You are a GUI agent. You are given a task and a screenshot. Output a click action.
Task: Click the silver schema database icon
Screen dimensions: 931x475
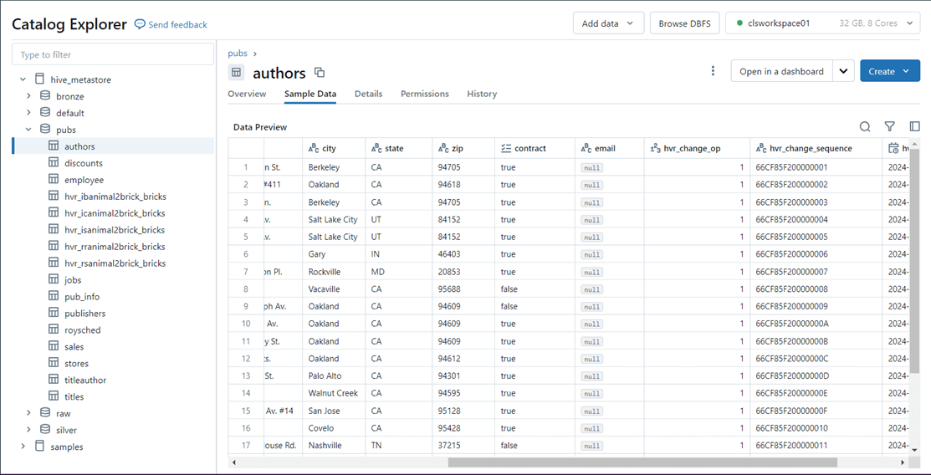pos(45,429)
